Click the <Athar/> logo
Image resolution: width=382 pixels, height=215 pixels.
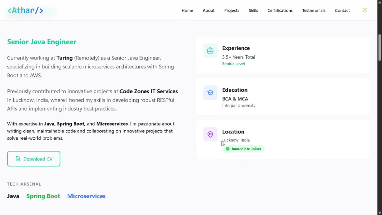(x=25, y=10)
